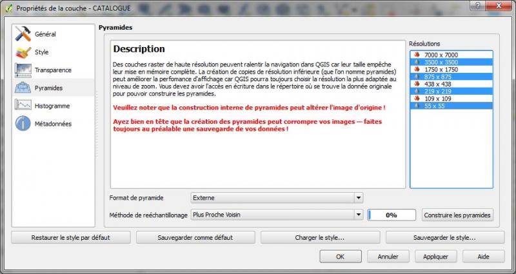The image size is (516, 274).
Task: Click Sauvegarder le style button
Action: coord(444,237)
